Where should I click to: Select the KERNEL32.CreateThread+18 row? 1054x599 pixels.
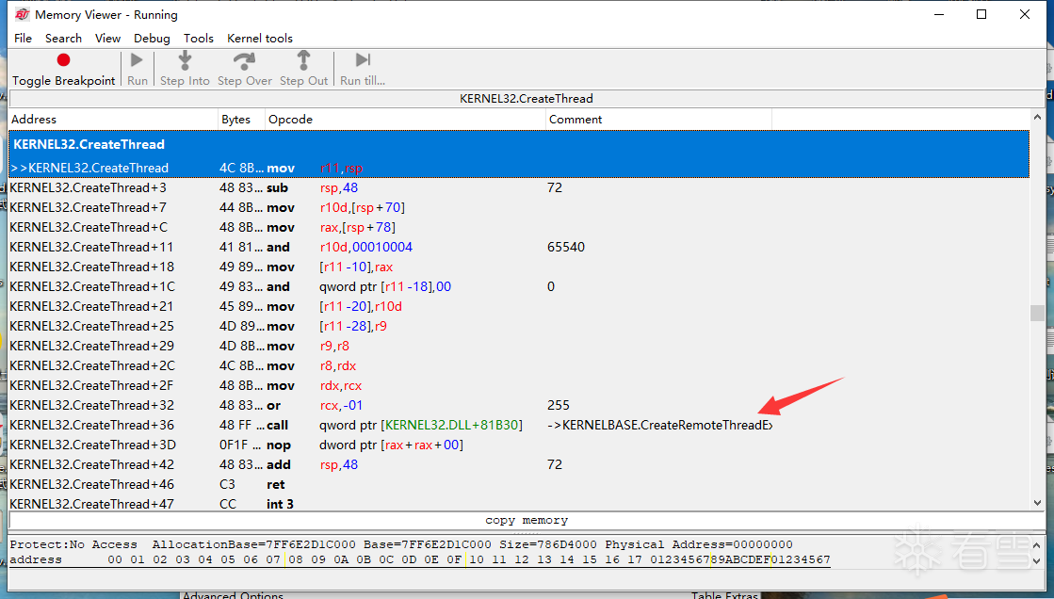(x=519, y=267)
